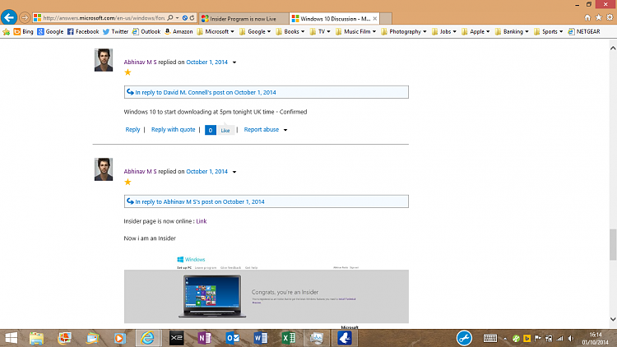Open the touch keyboard tray icon

(x=490, y=338)
